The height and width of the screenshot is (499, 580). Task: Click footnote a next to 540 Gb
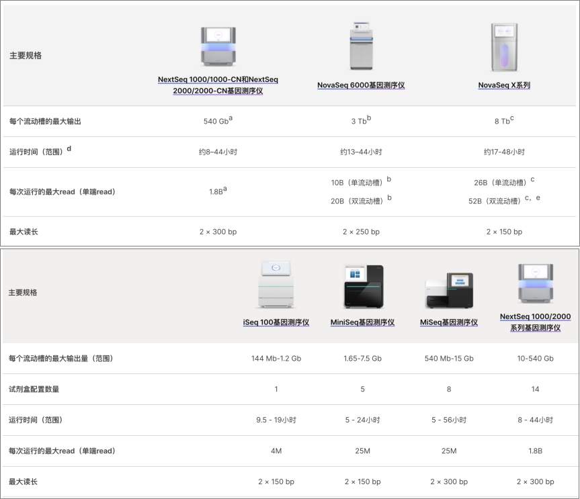pyautogui.click(x=231, y=118)
